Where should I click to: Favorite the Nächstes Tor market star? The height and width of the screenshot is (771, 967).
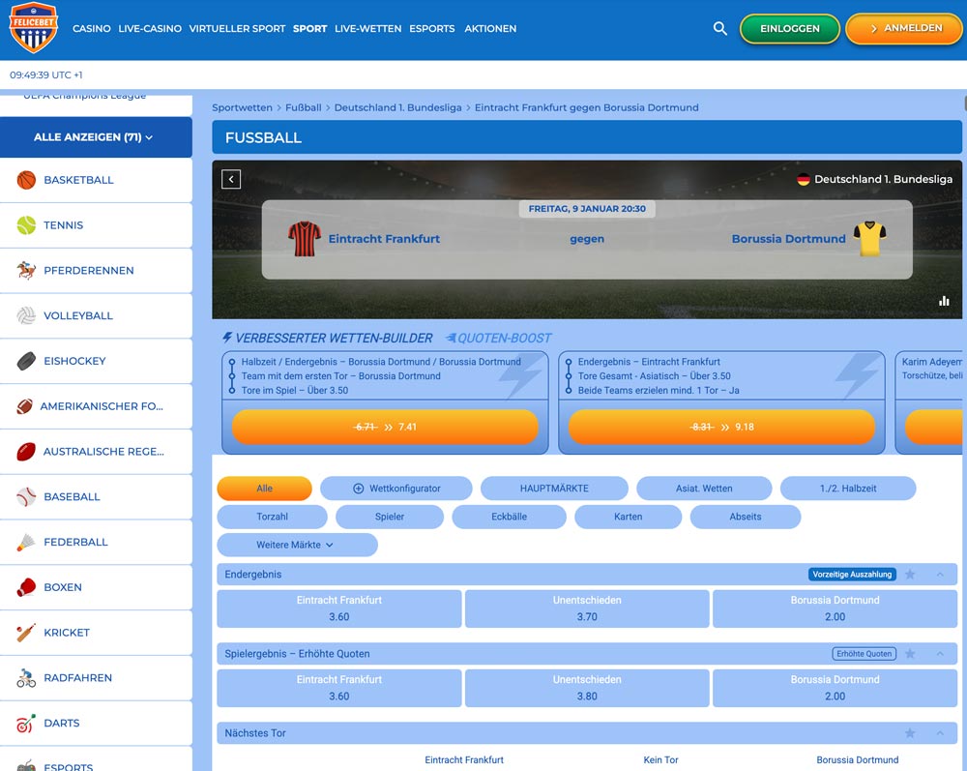coord(910,733)
